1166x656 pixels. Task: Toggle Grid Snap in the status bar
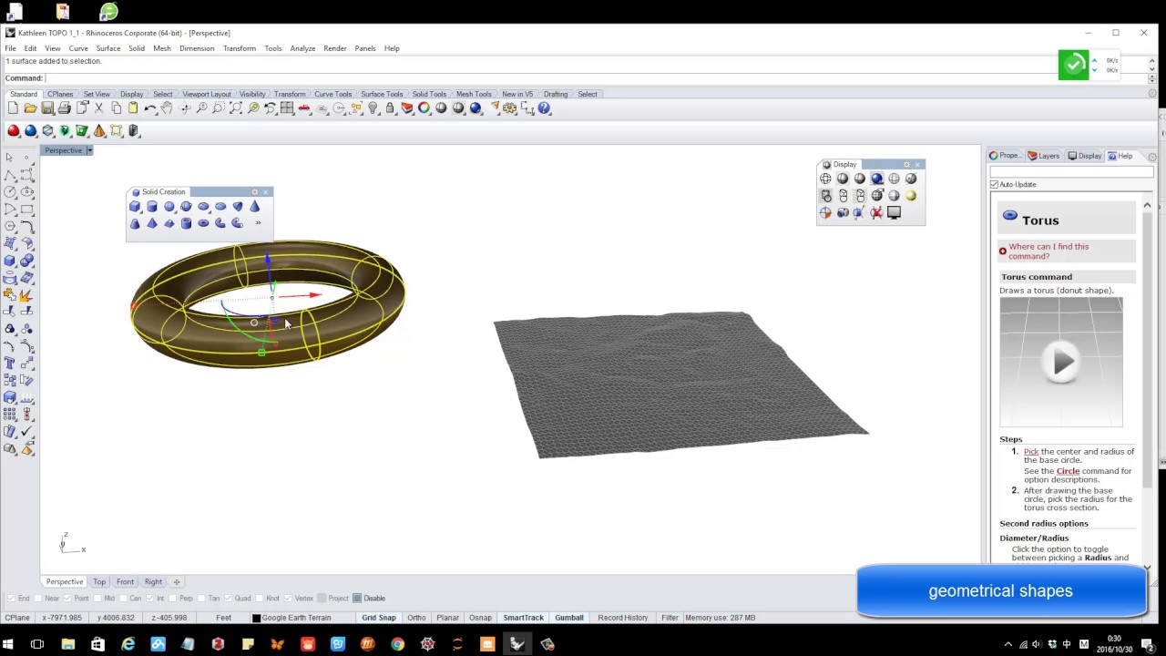pyautogui.click(x=379, y=618)
